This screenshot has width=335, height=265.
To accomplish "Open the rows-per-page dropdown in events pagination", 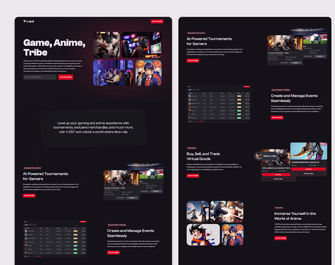I will click(27, 256).
